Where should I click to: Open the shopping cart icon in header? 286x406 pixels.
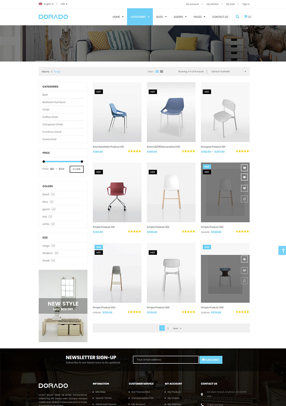(x=246, y=17)
